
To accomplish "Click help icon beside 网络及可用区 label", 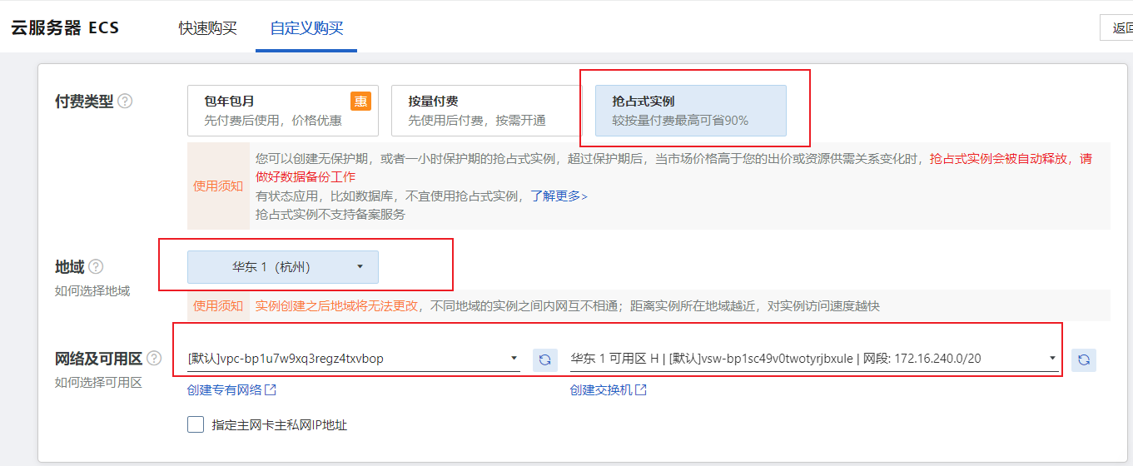I will click(x=154, y=359).
